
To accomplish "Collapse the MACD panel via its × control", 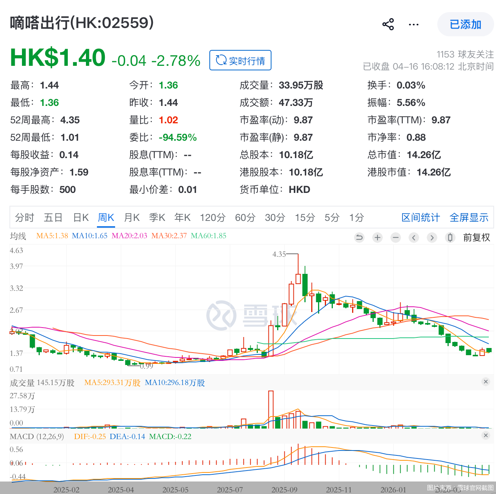I will [486, 435].
